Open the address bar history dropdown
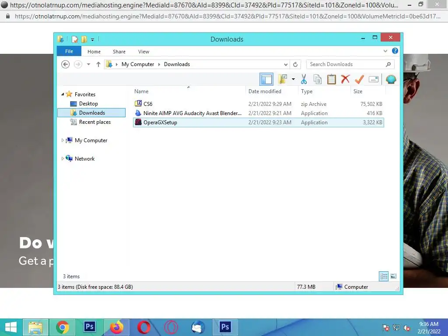This screenshot has height=336, width=448. (285, 64)
